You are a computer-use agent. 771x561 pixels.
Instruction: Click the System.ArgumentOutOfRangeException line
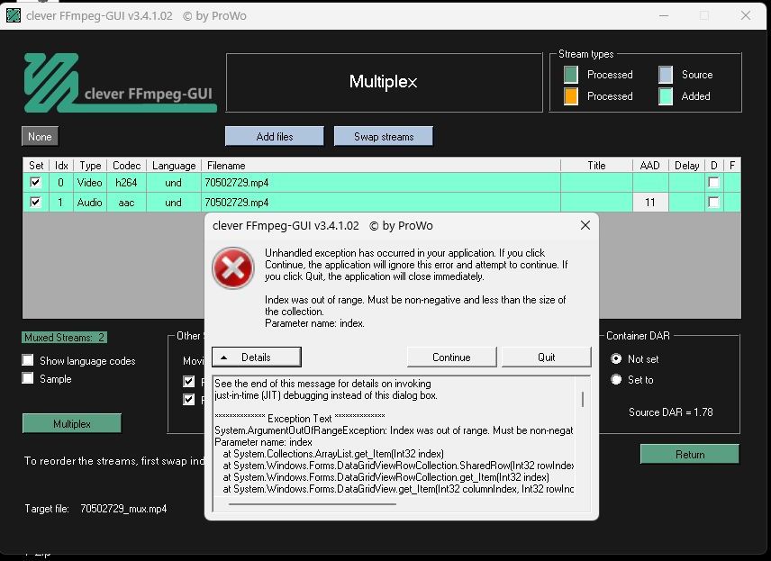394,430
